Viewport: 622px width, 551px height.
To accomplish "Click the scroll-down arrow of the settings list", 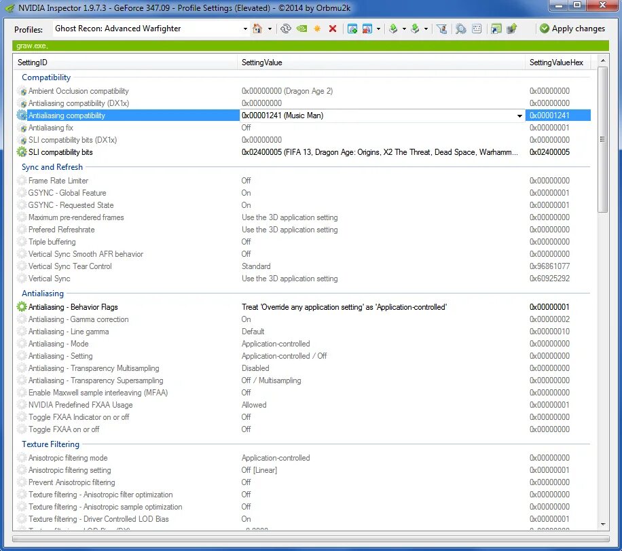I will (603, 525).
